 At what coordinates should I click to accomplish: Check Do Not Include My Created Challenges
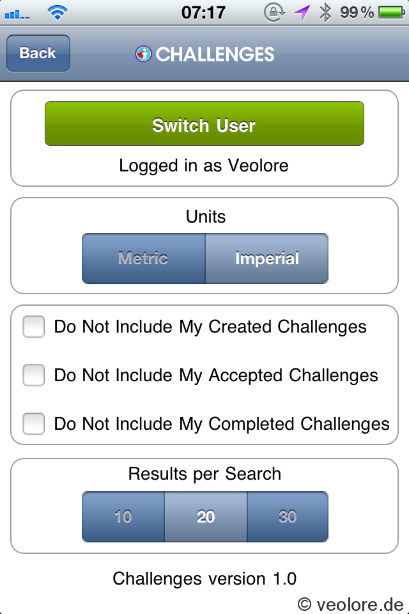(x=34, y=327)
